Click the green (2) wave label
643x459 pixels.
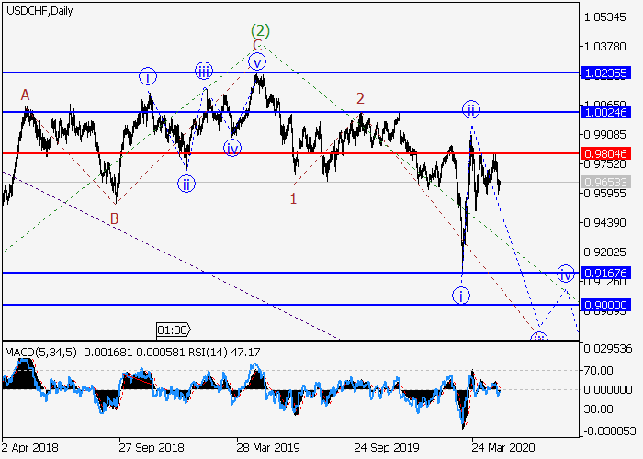[x=259, y=28]
